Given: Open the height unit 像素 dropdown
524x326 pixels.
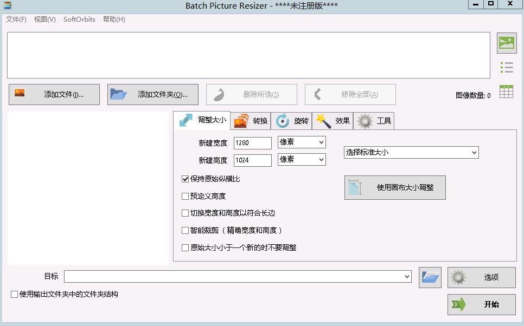Looking at the screenshot, I should [302, 160].
